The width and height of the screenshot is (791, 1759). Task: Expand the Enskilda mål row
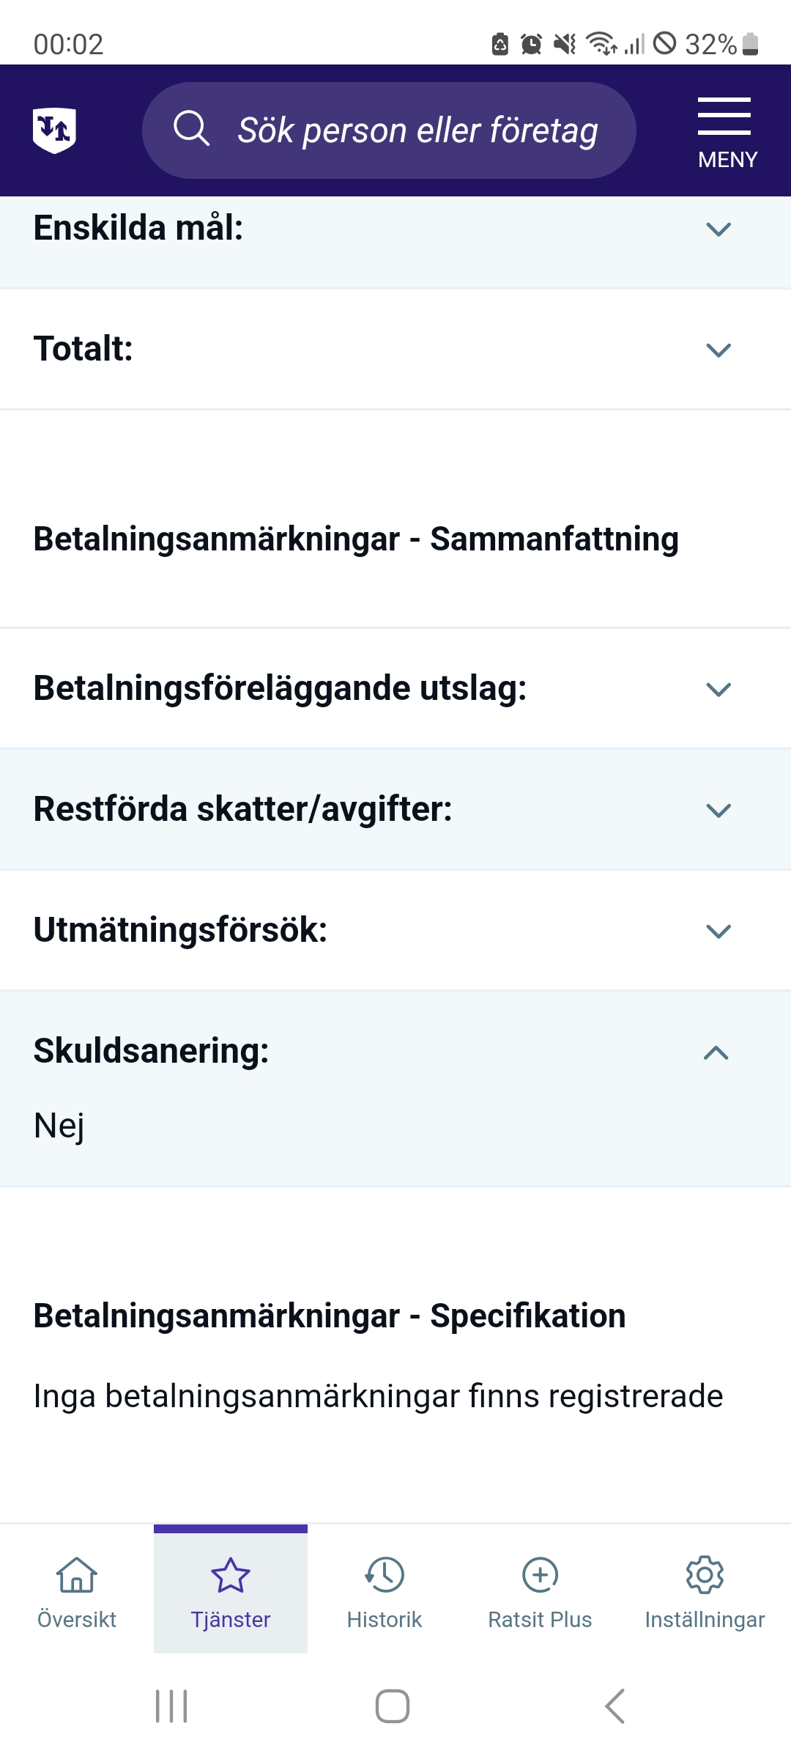coord(718,229)
